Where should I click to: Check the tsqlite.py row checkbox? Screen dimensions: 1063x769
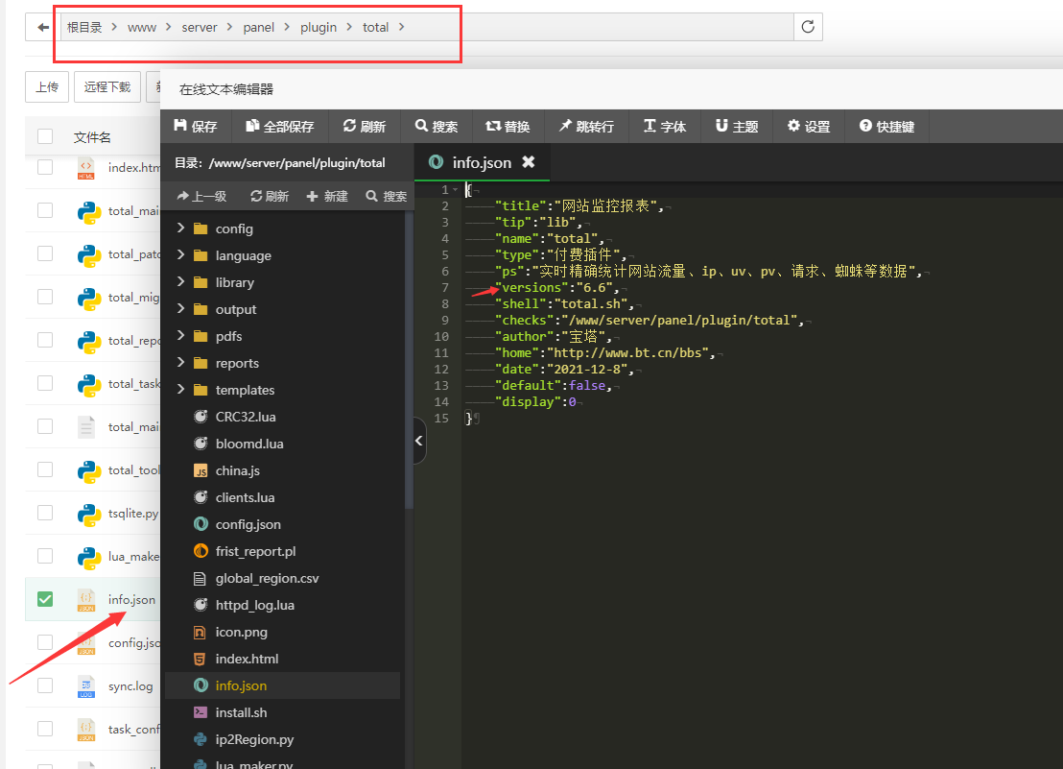45,513
